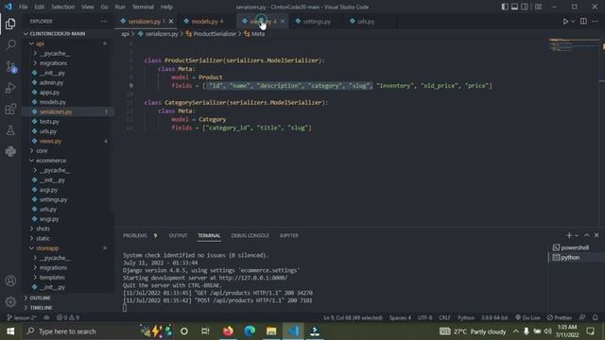605x340 pixels.
Task: Maximize the panel size chevron
Action: coord(586,235)
